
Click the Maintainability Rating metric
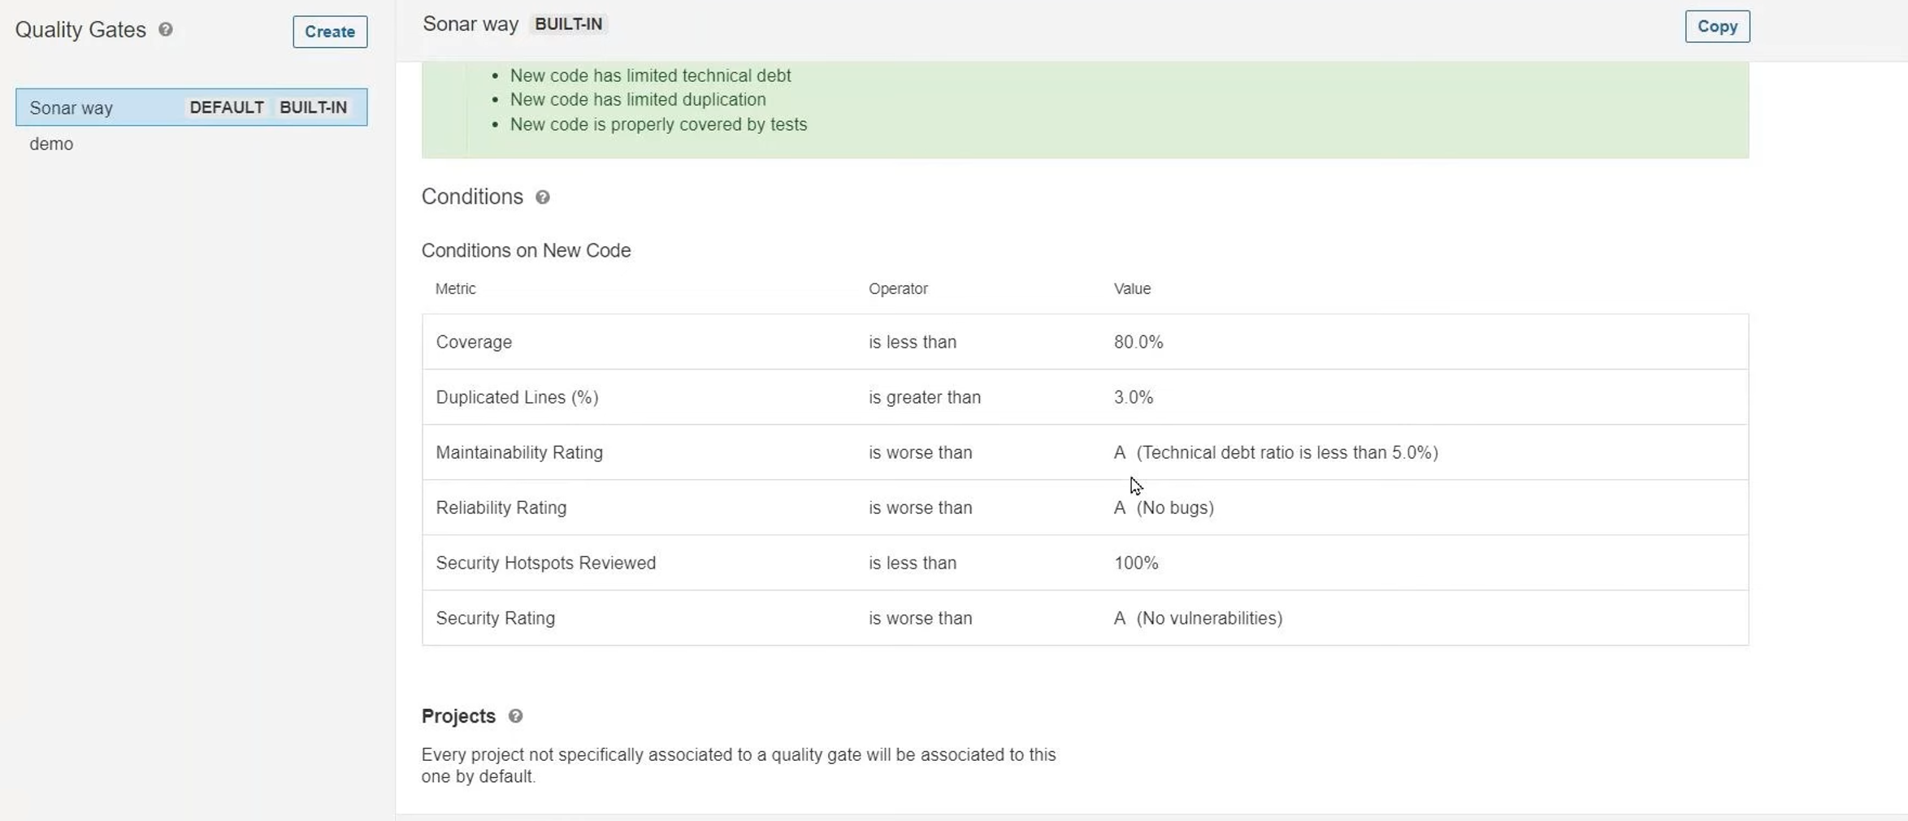tap(519, 452)
